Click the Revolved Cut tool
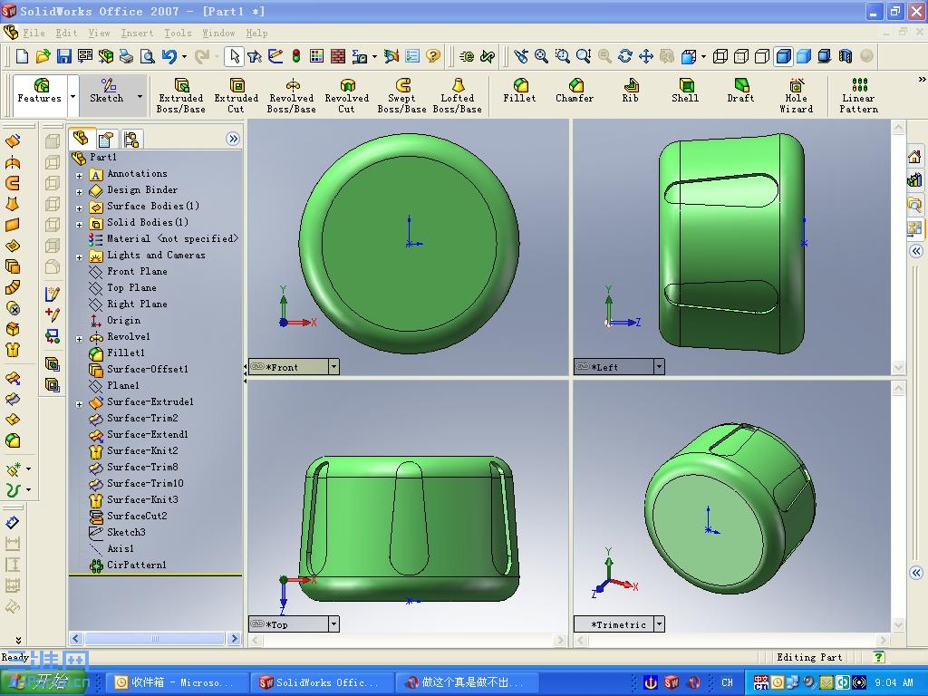 tap(347, 94)
